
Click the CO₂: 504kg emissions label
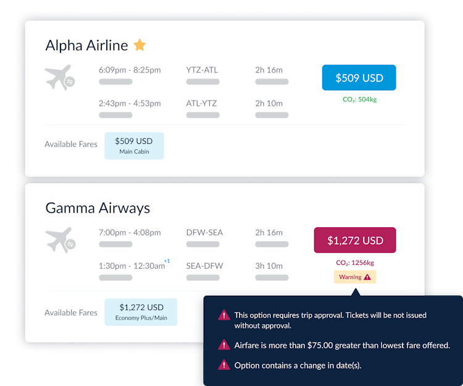[359, 99]
